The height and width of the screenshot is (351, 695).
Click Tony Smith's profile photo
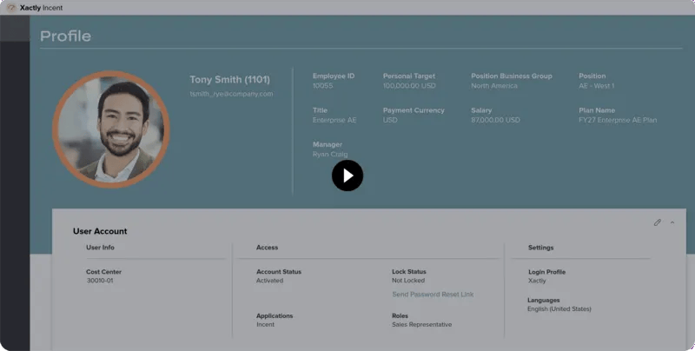pyautogui.click(x=111, y=129)
